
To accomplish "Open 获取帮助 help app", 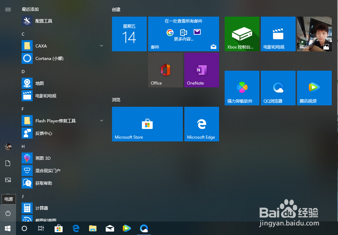I will (x=63, y=183).
